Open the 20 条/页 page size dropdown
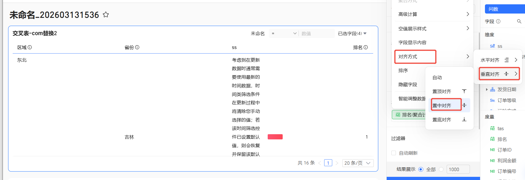The width and height of the screenshot is (525, 180). pos(358,163)
